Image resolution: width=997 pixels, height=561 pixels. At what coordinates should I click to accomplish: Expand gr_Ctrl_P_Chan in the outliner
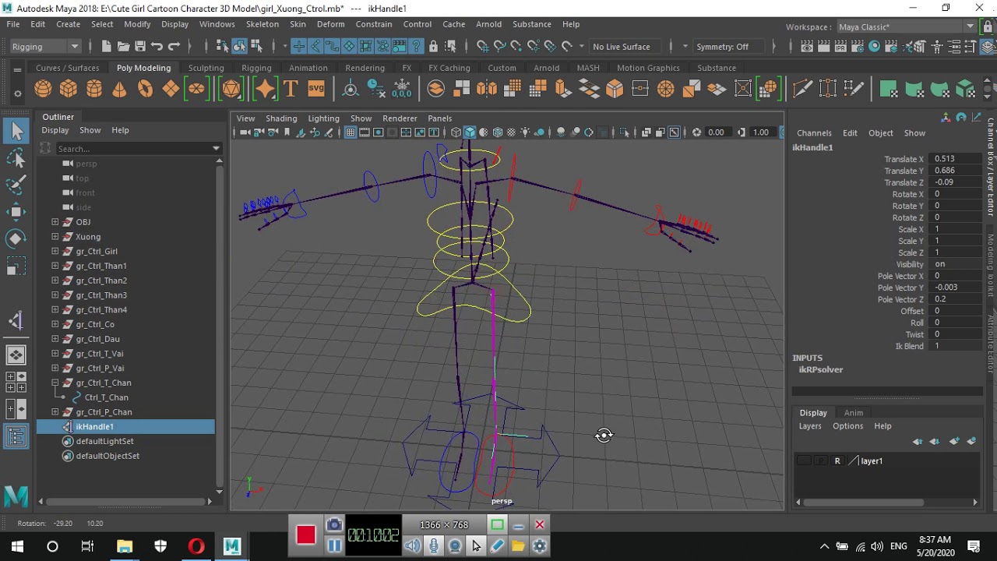(x=55, y=412)
